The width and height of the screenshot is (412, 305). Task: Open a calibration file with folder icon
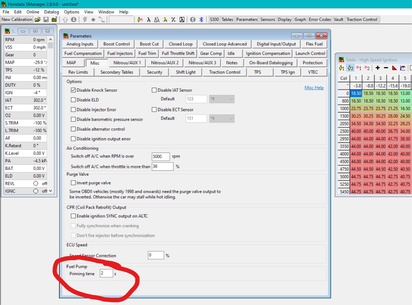(38, 20)
